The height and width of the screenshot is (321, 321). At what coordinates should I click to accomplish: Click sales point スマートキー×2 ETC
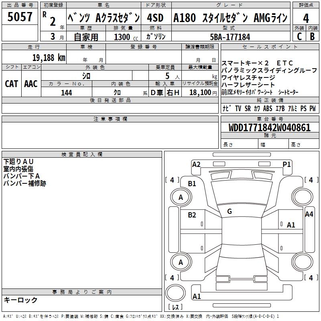click(257, 63)
